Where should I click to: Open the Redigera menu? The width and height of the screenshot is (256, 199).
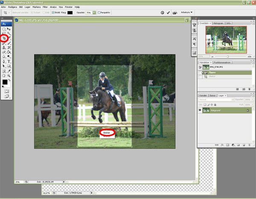(x=12, y=7)
